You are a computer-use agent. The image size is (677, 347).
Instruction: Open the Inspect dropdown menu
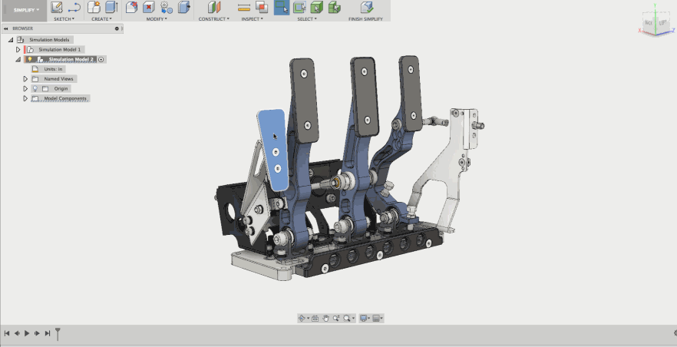(252, 19)
